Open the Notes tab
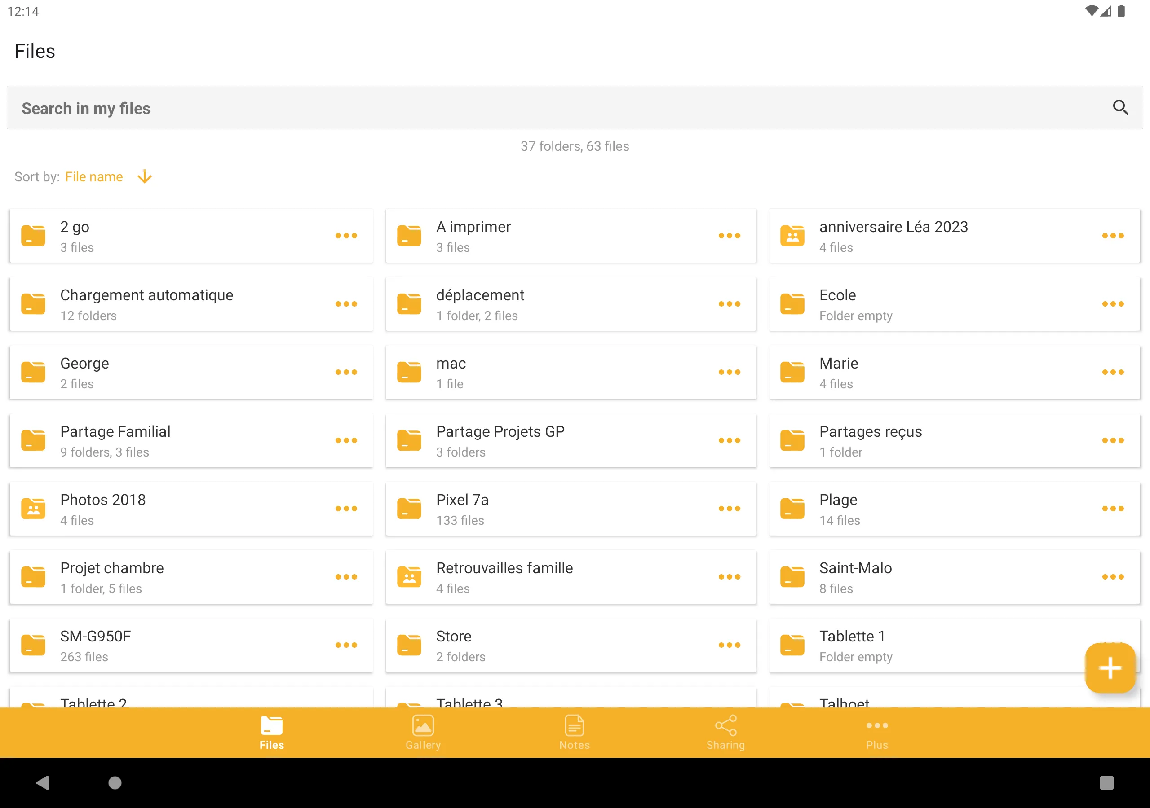1150x808 pixels. pyautogui.click(x=574, y=733)
